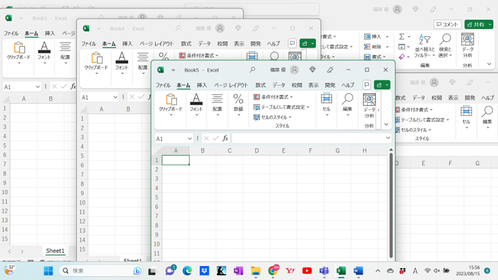Open Developer (開発) tab in Book5
The image size is (498, 280).
click(x=330, y=85)
